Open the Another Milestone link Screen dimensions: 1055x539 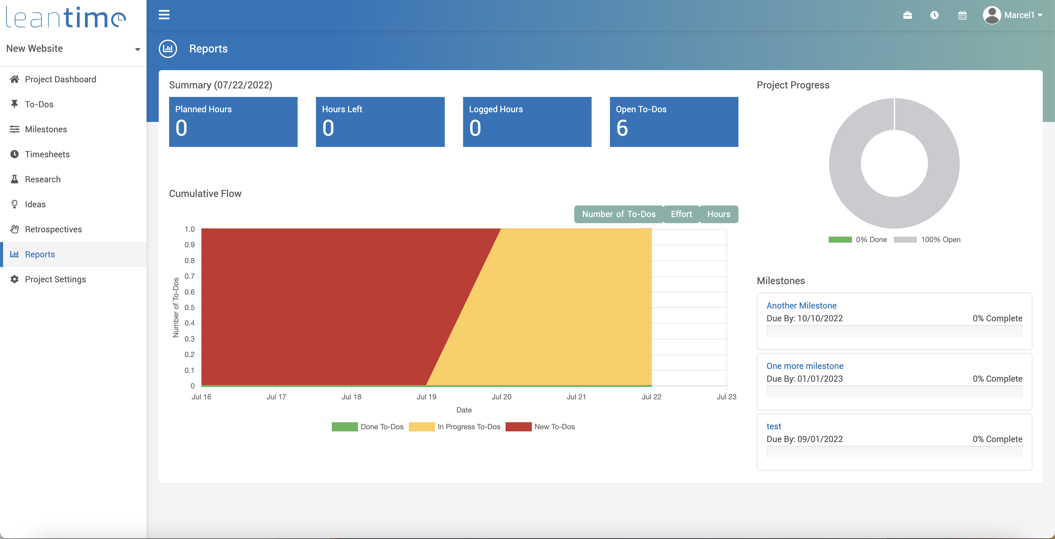[801, 305]
